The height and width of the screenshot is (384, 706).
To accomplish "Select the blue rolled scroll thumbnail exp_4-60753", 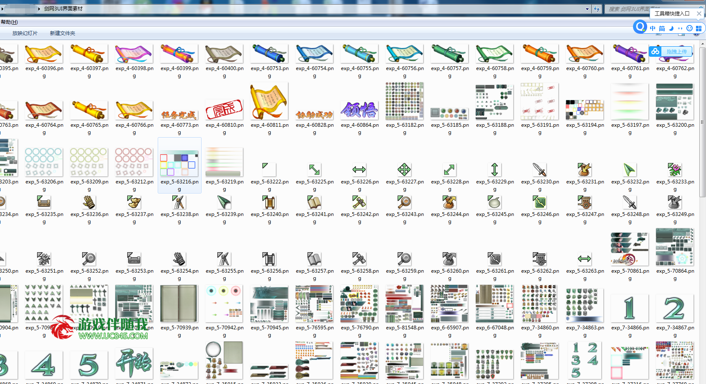I will (x=269, y=53).
